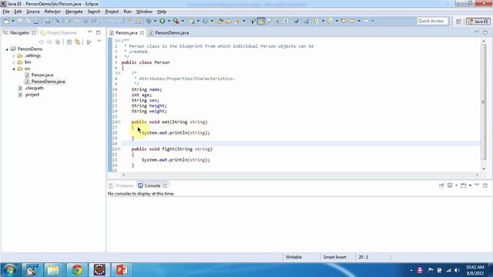Launch Debug with the bug icon
Viewport: 493px width, 277px height.
click(x=149, y=21)
